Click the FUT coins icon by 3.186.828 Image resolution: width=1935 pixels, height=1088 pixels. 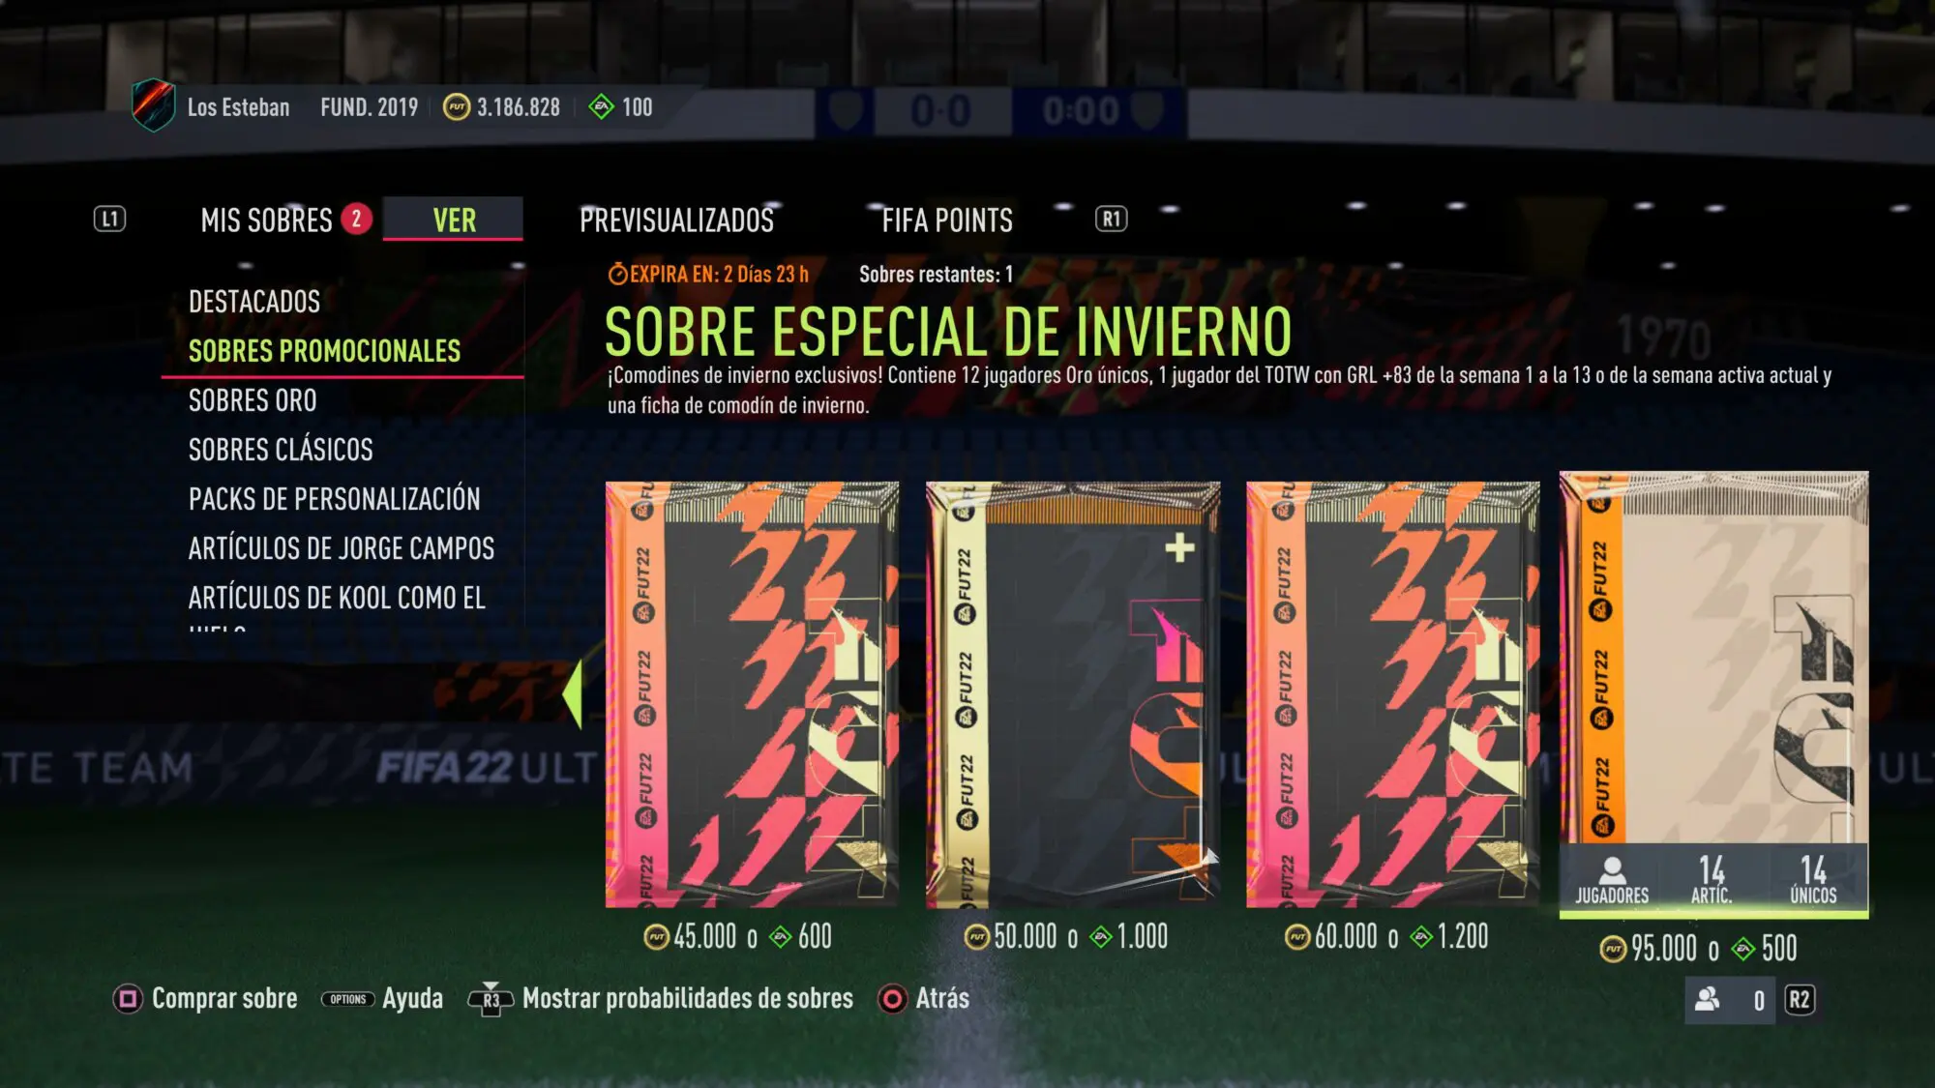457,107
